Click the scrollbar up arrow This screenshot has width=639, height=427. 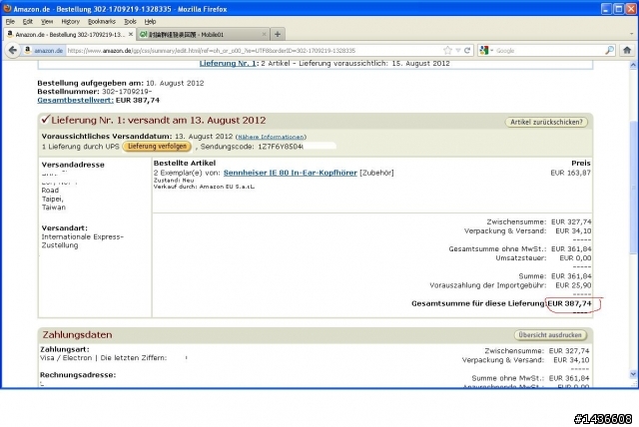633,65
